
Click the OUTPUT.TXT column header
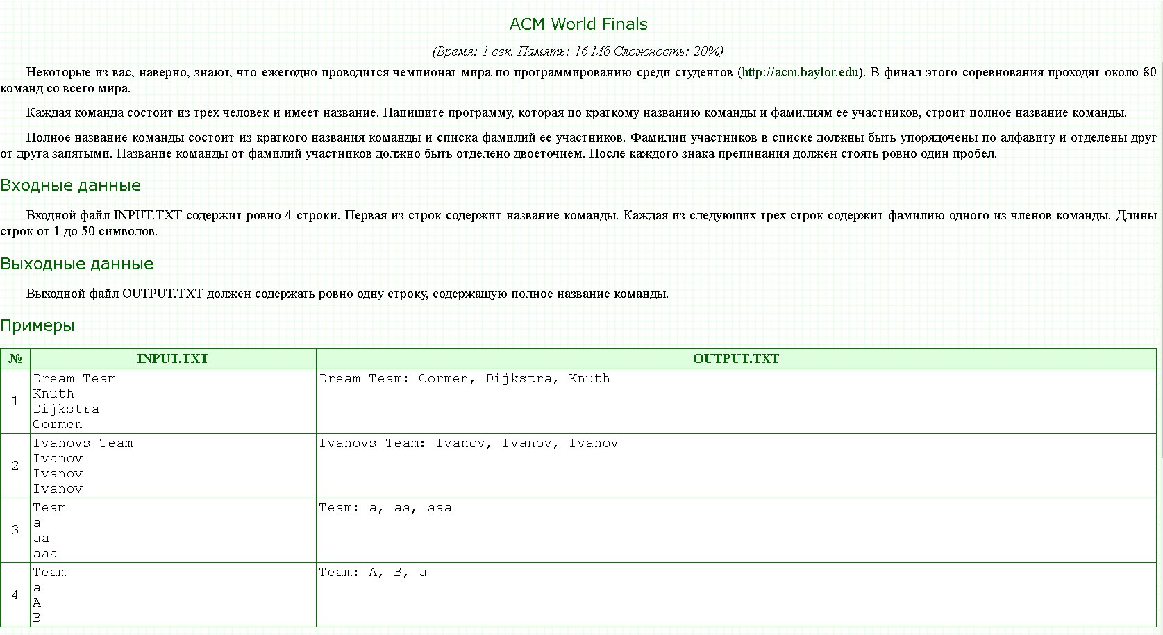(736, 359)
